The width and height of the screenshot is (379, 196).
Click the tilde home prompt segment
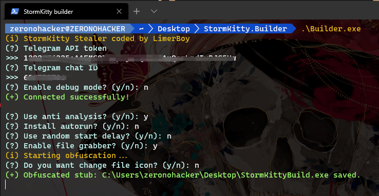click(x=141, y=29)
